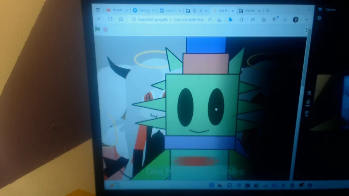Close the 'Get the' tab
This screenshot has height=196, width=349.
coord(259,10)
